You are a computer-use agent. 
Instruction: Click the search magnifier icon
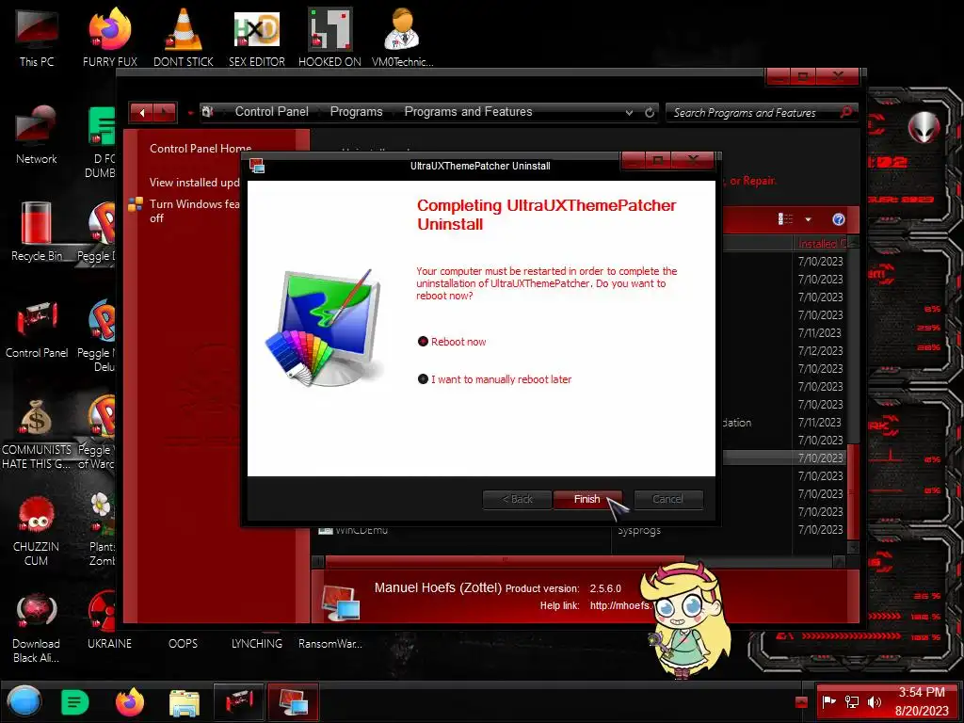pyautogui.click(x=846, y=112)
